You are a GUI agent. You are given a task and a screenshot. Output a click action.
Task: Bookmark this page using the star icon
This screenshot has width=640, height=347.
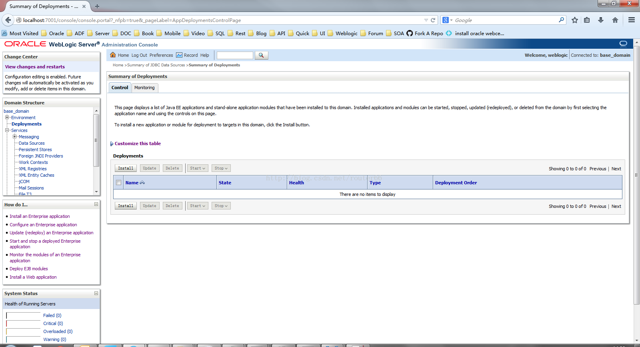[575, 20]
